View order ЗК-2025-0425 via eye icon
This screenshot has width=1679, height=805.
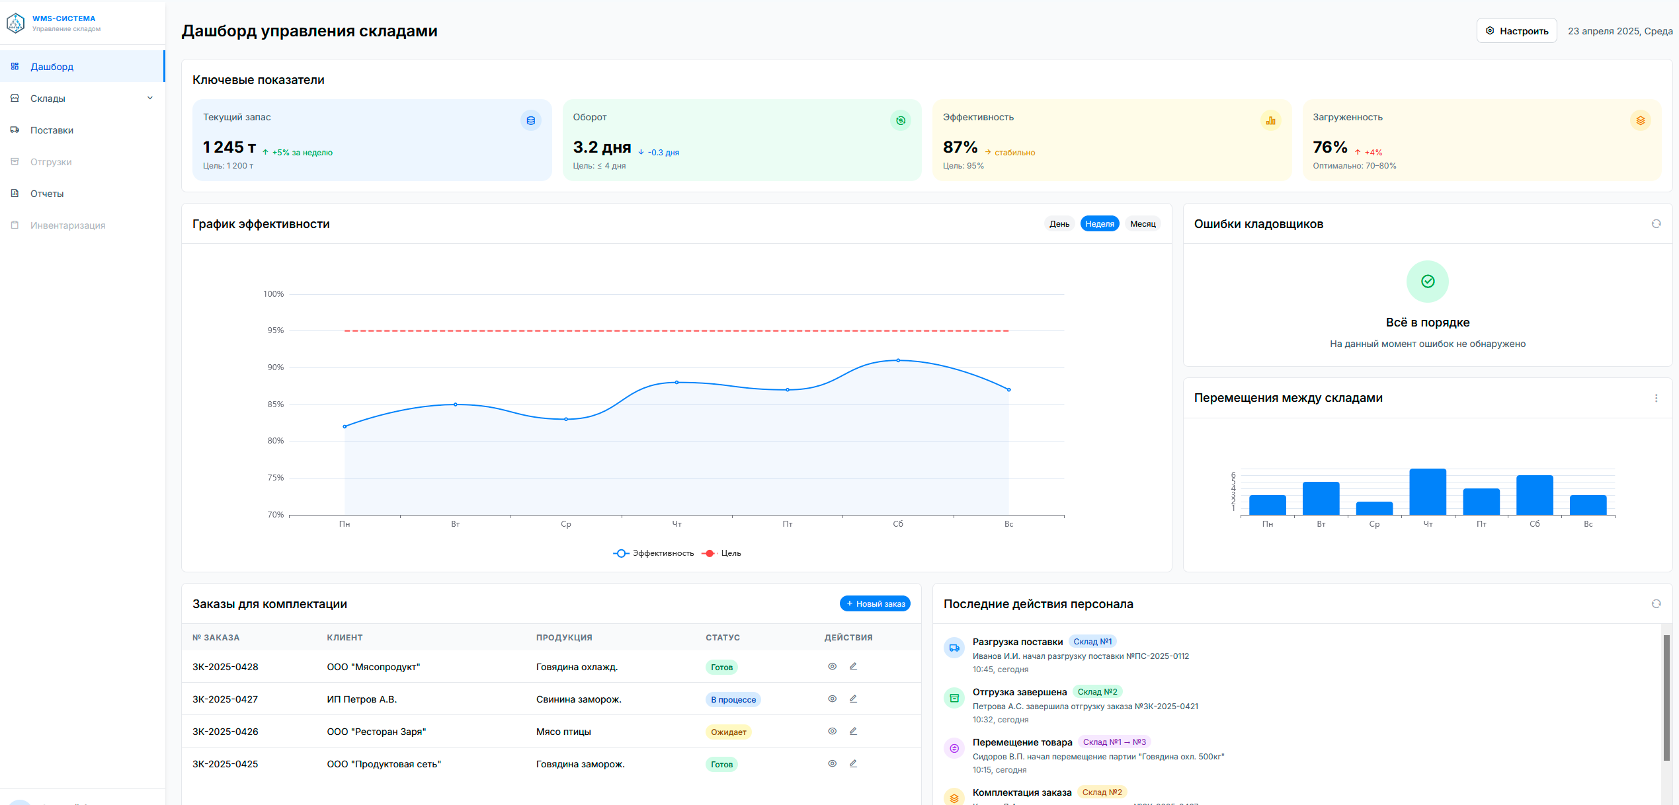(833, 763)
